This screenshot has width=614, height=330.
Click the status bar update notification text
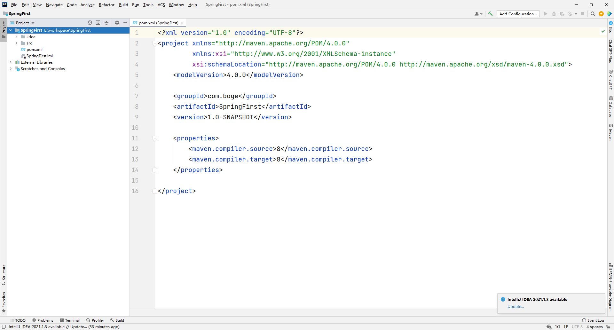64,326
